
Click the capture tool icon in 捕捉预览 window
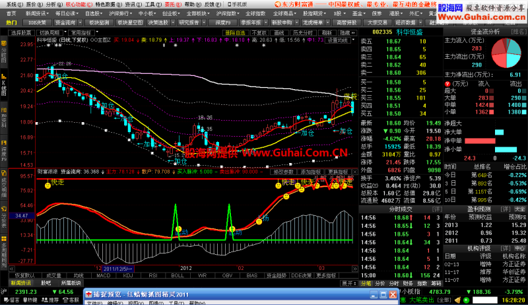click(89, 294)
